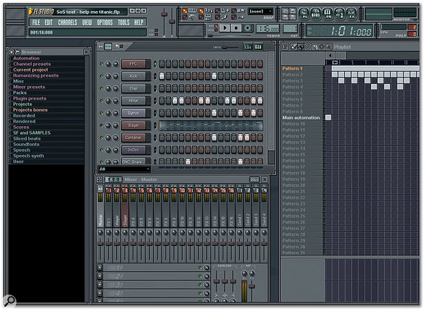This screenshot has width=426, height=311.
Task: Mute the Slayer channel green light
Action: (x=101, y=125)
